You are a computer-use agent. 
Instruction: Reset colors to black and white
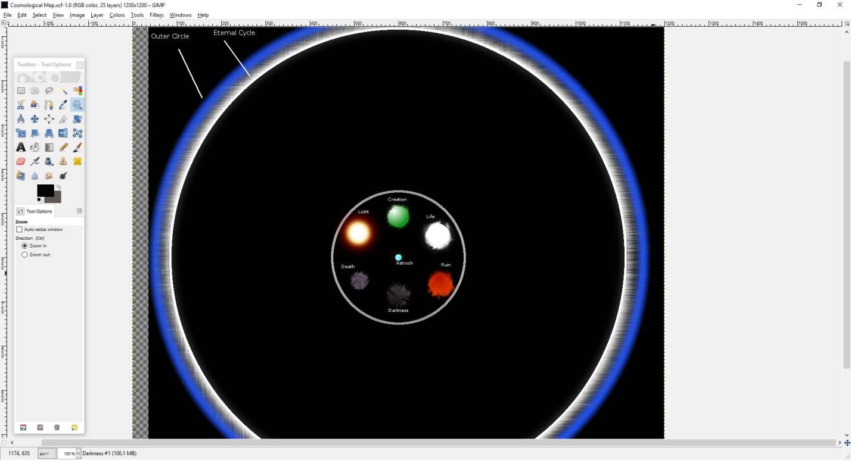[40, 200]
